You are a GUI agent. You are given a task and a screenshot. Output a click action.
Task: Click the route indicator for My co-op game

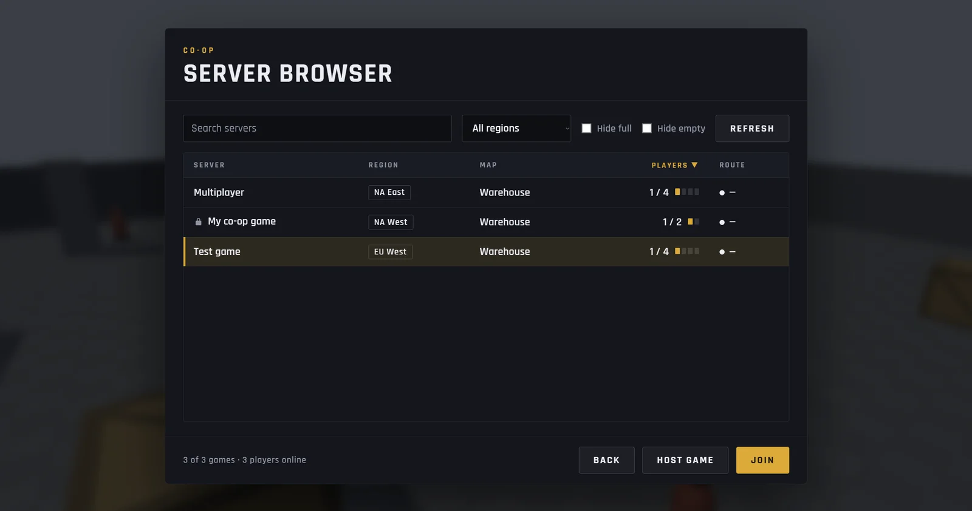coord(727,222)
